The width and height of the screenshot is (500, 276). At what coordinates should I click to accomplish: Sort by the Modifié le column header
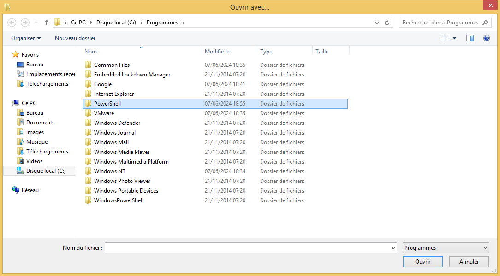[217, 52]
